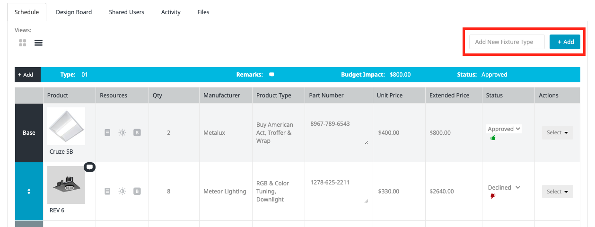Click red thumbs-down under Declined status
Viewport: 595px width, 227px height.
pyautogui.click(x=493, y=196)
